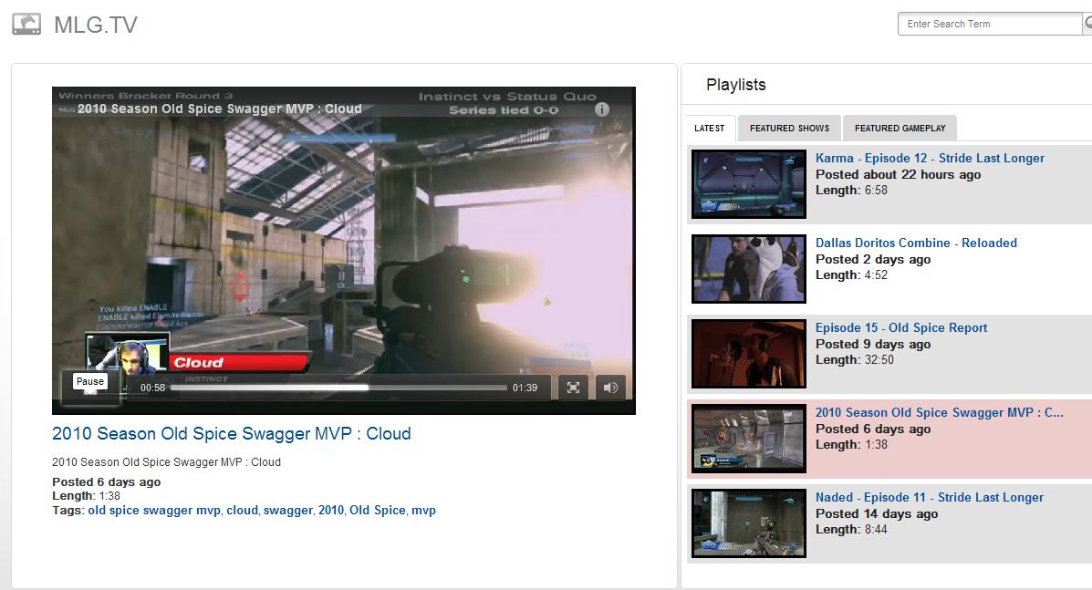Screen dimensions: 1092x590
Task: Click the video overlay title text in the player
Action: [219, 109]
